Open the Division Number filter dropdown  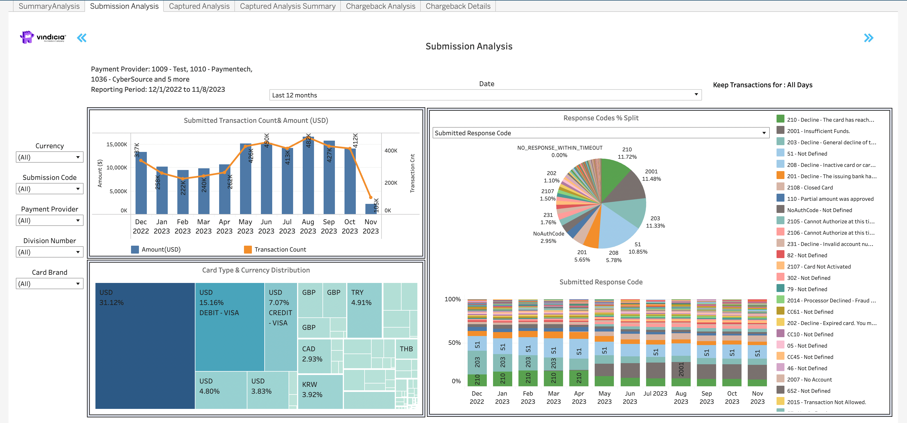49,252
